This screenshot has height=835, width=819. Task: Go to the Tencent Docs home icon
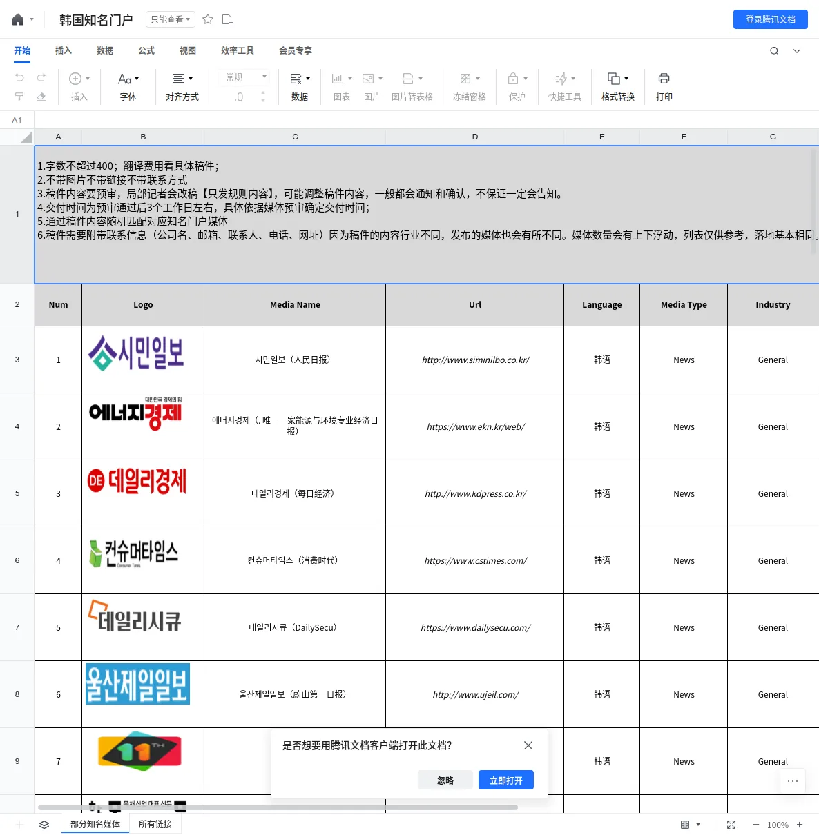(x=18, y=19)
